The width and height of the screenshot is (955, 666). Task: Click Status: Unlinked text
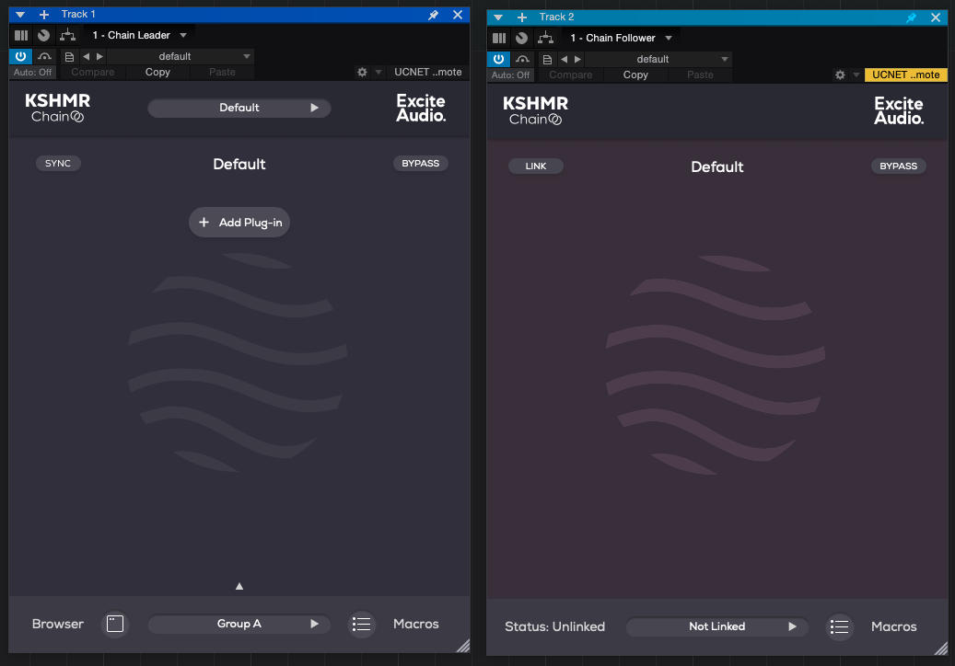tap(554, 626)
